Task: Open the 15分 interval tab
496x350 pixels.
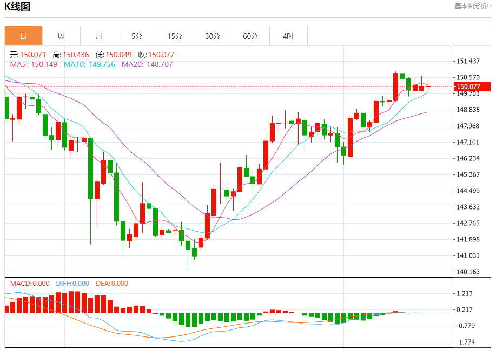Action: pos(175,36)
